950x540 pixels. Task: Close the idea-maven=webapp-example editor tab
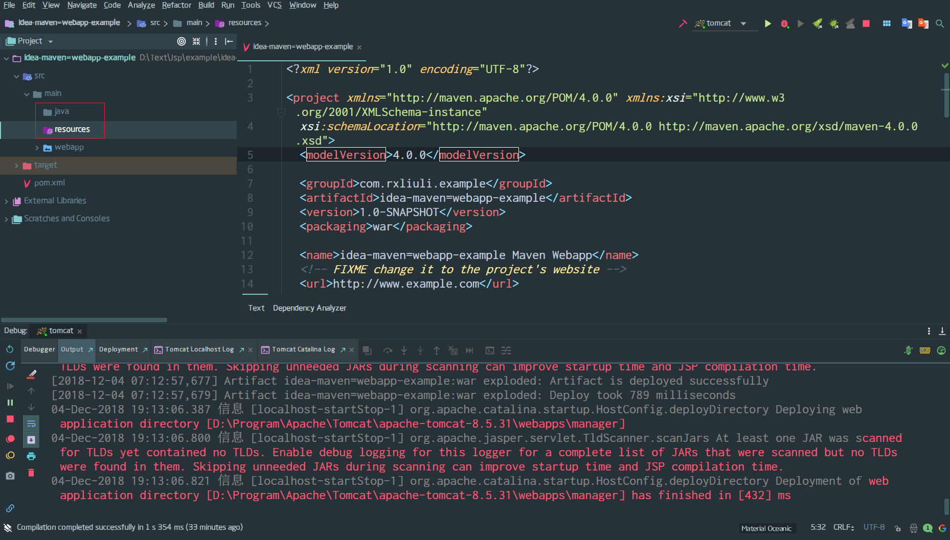point(359,48)
